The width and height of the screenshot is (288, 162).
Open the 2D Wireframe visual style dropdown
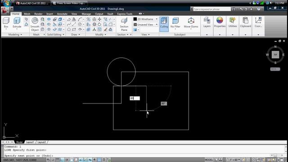tap(145, 19)
